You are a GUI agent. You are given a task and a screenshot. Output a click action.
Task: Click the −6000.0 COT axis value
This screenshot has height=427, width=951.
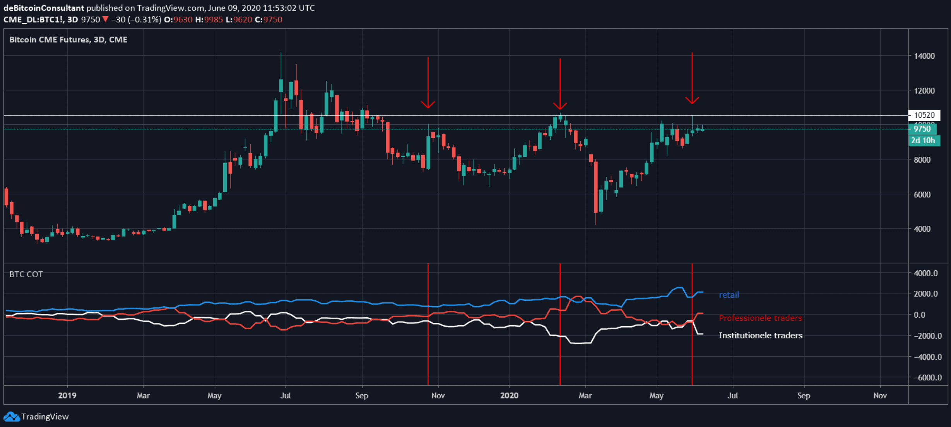(928, 378)
